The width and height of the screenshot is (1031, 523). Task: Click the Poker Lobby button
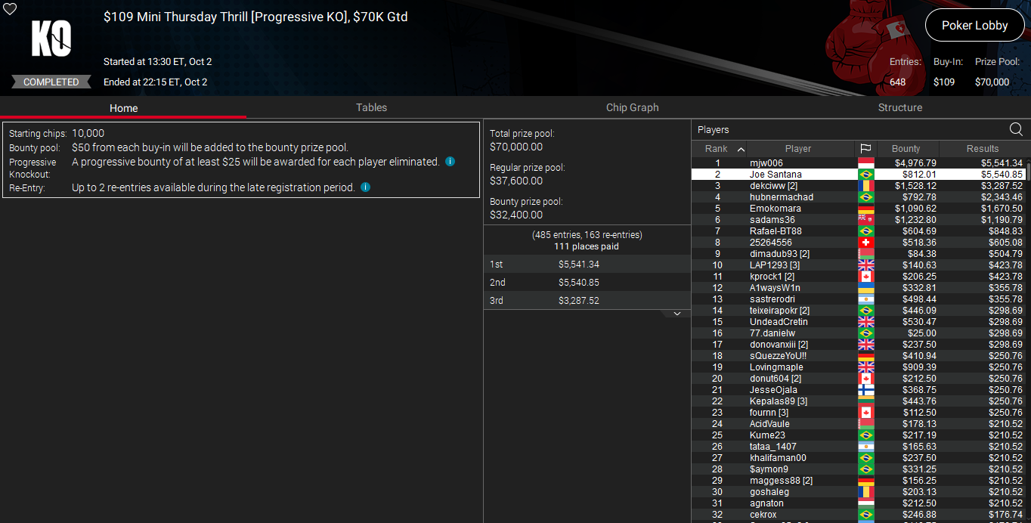click(x=974, y=26)
